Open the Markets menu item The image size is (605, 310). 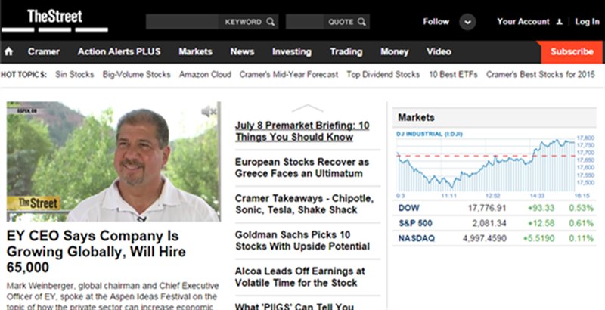pyautogui.click(x=195, y=51)
